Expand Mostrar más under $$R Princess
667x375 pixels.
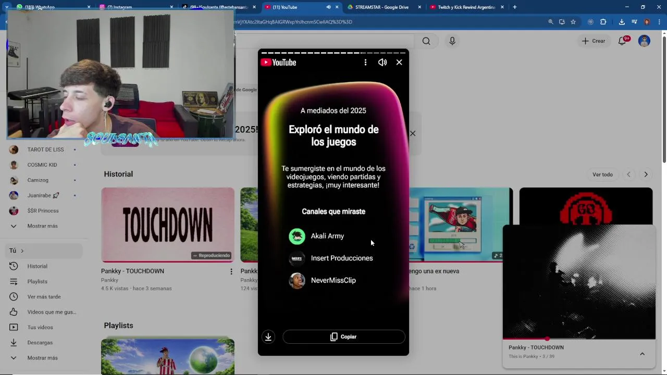[42, 226]
